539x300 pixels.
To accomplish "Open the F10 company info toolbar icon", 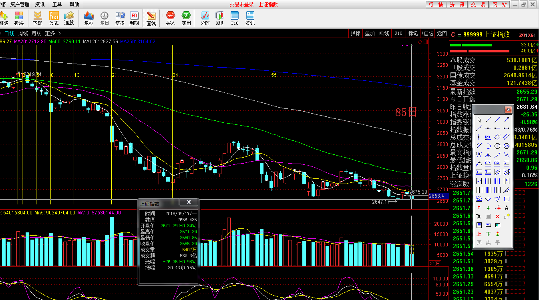I will 235,18.
